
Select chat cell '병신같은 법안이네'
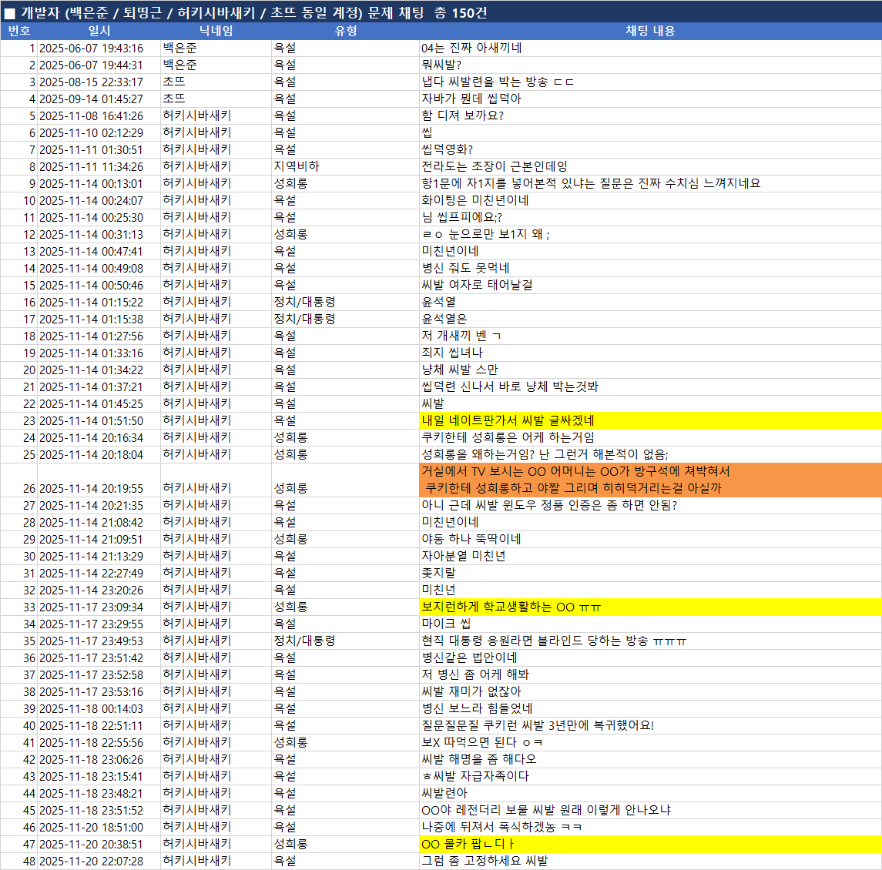click(650, 658)
